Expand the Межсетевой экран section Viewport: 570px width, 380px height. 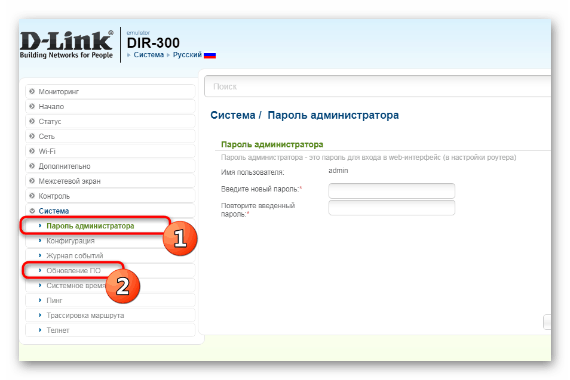110,181
